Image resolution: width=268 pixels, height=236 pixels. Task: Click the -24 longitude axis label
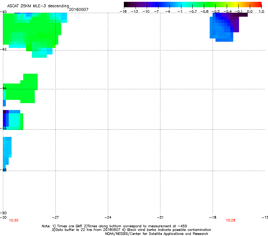coord(108,217)
